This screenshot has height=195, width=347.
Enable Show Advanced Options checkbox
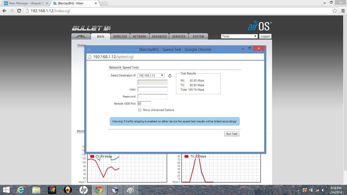140,110
